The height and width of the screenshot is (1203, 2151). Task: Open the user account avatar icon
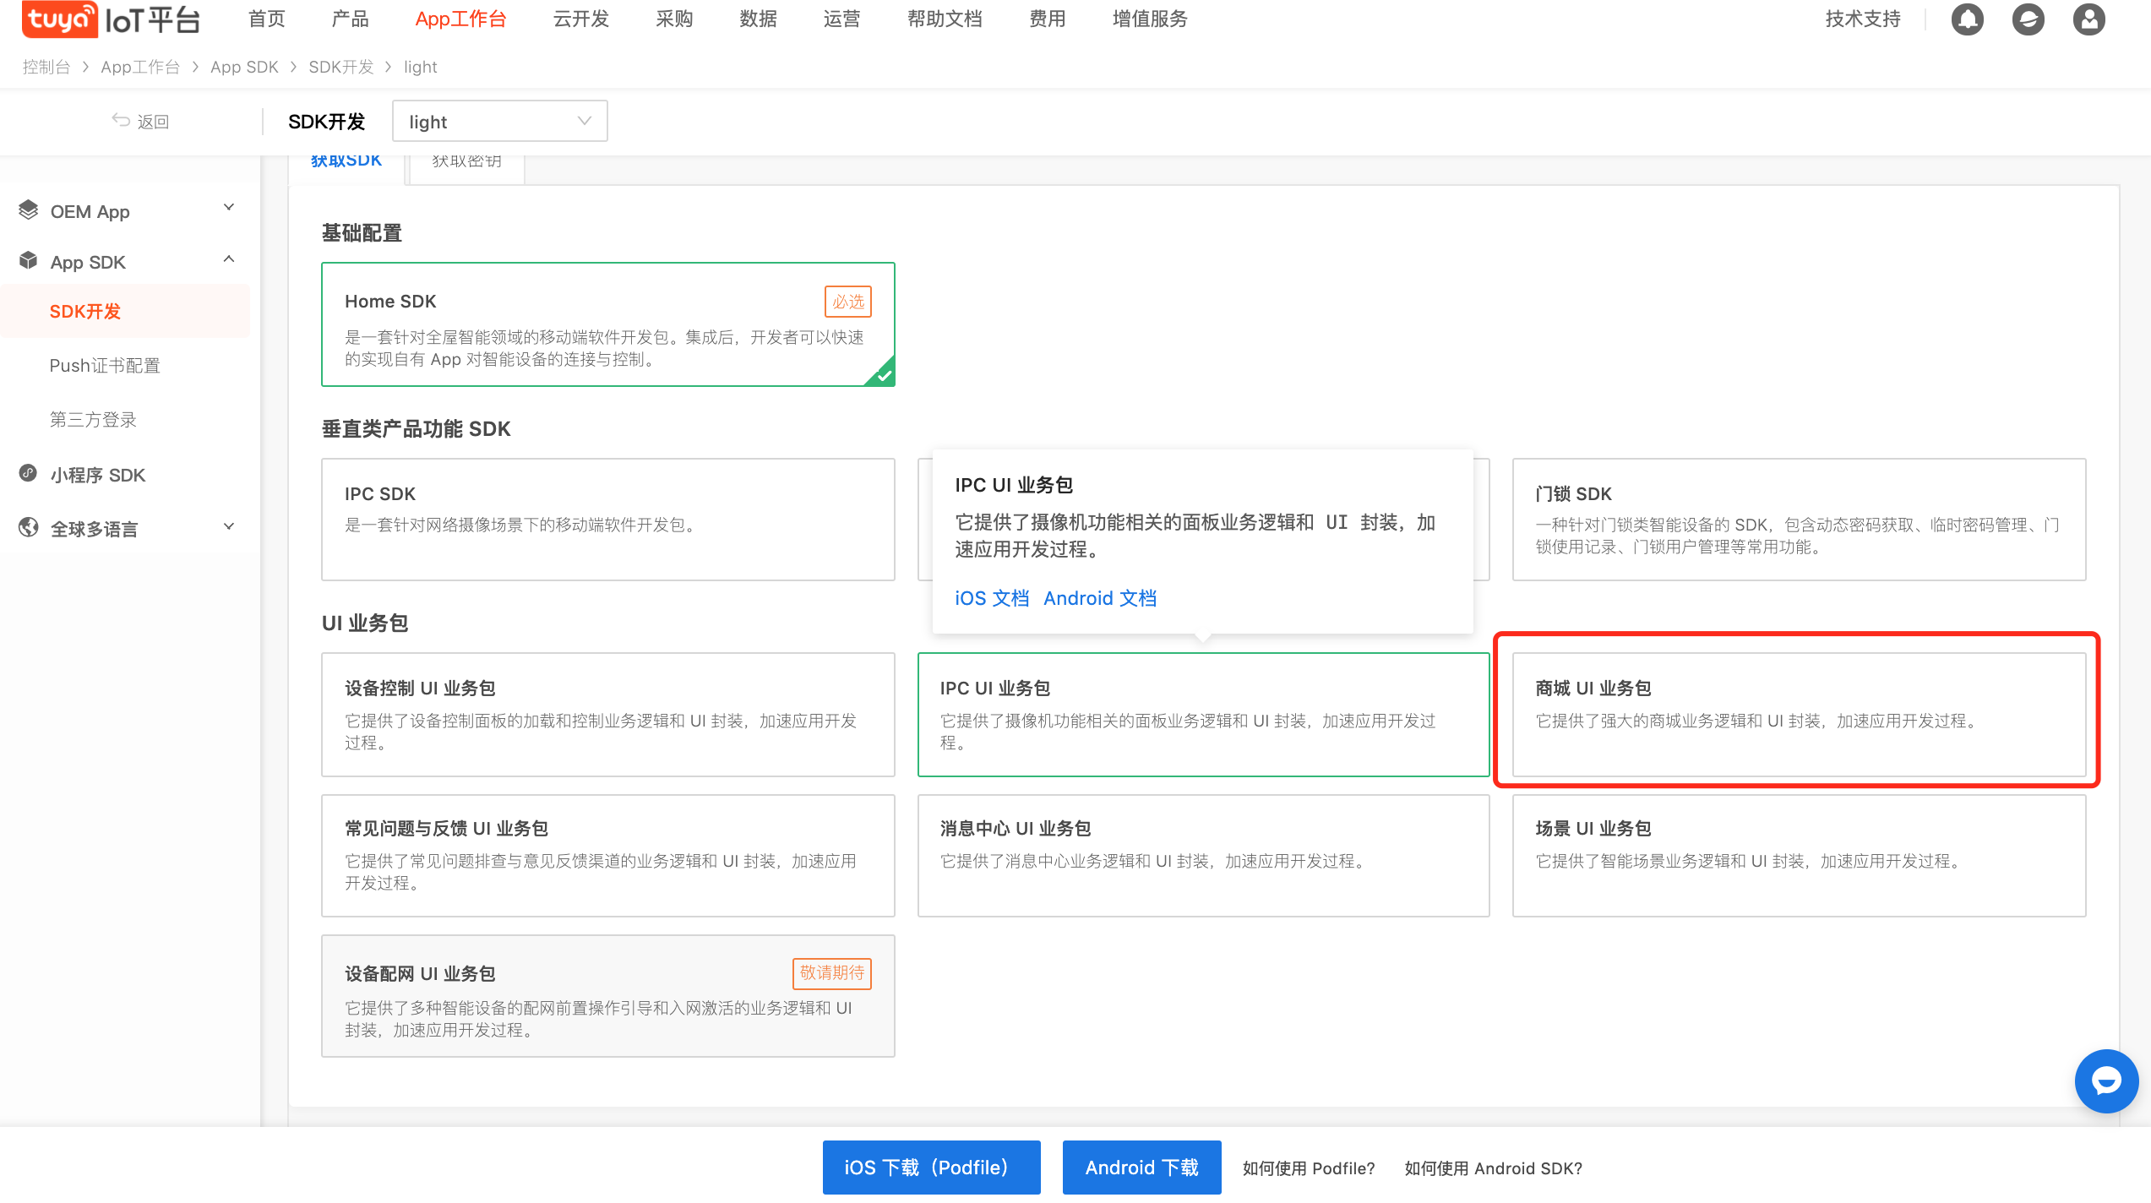[2088, 19]
